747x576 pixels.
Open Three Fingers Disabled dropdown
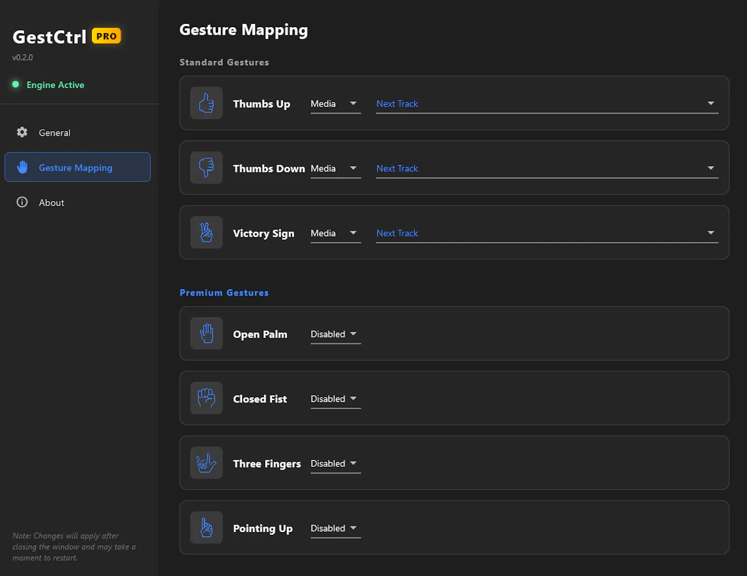(x=336, y=464)
